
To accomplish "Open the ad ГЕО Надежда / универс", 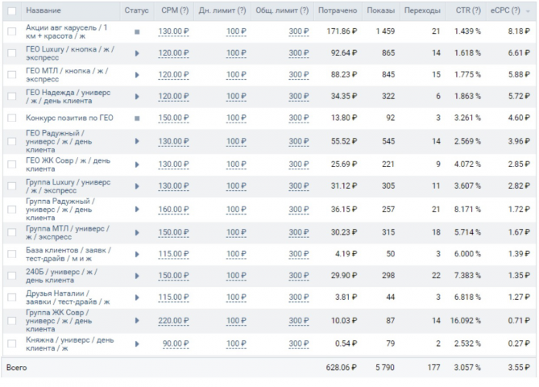I will (x=68, y=97).
